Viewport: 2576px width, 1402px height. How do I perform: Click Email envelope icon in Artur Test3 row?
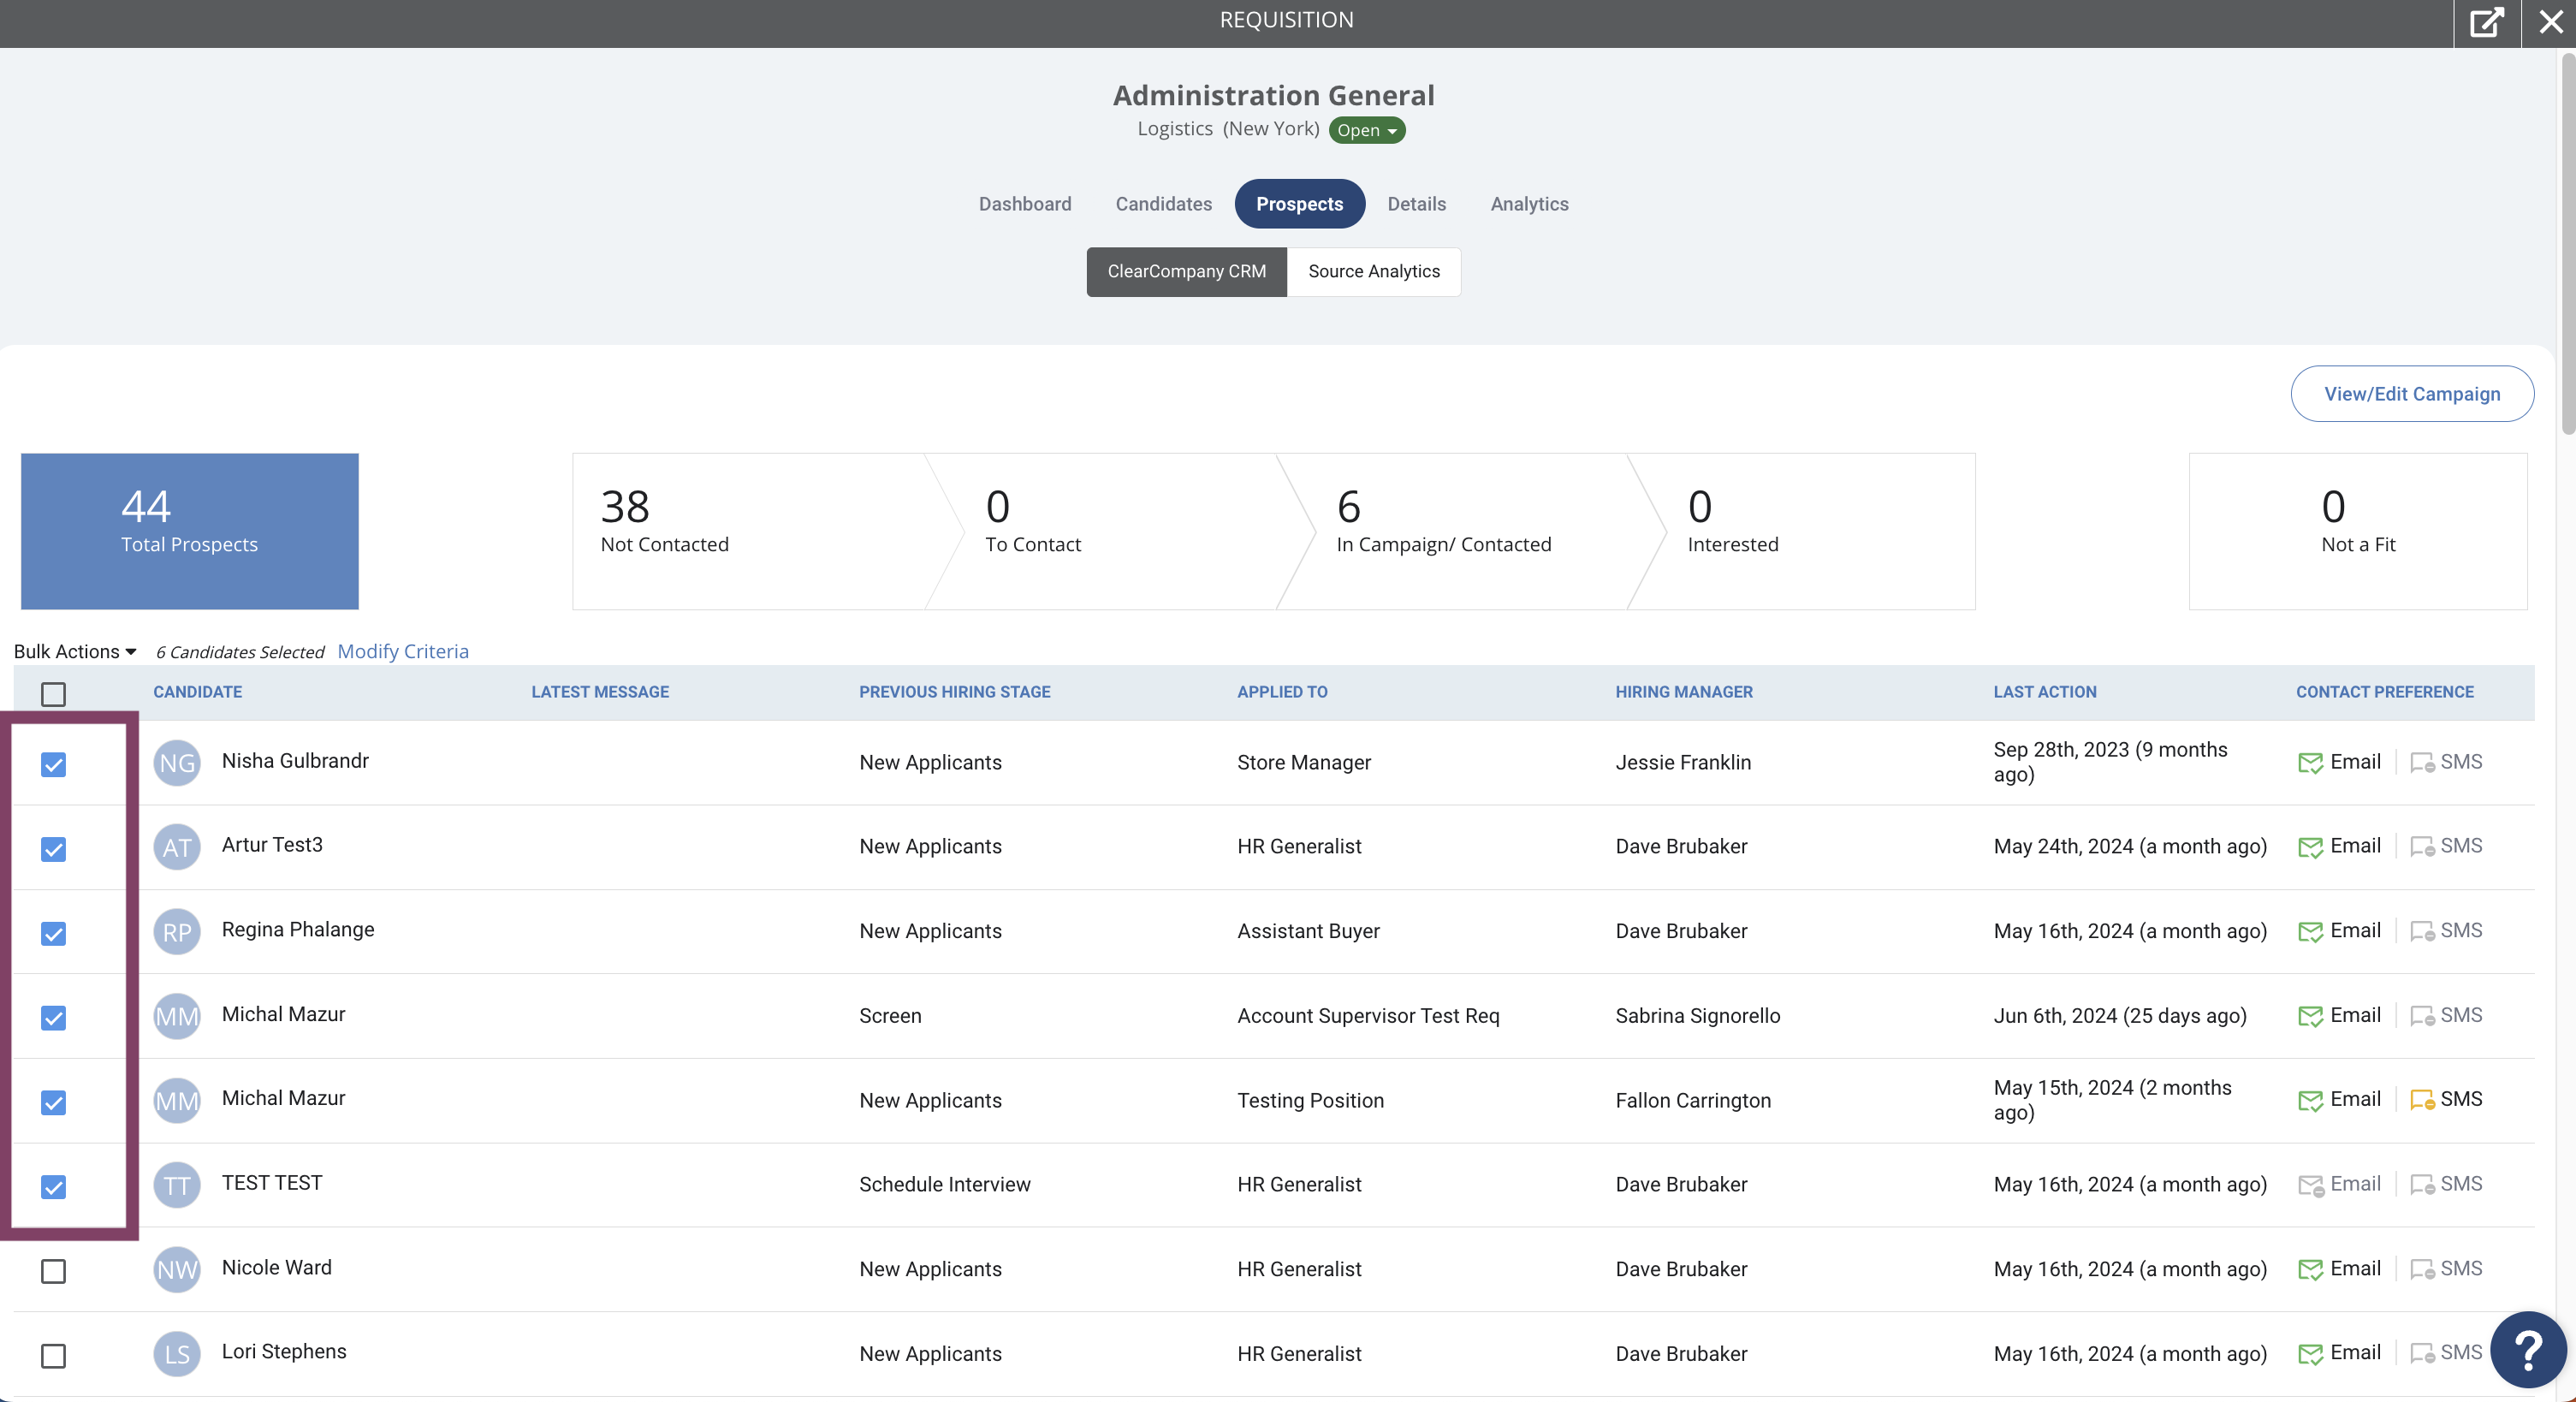[2310, 847]
